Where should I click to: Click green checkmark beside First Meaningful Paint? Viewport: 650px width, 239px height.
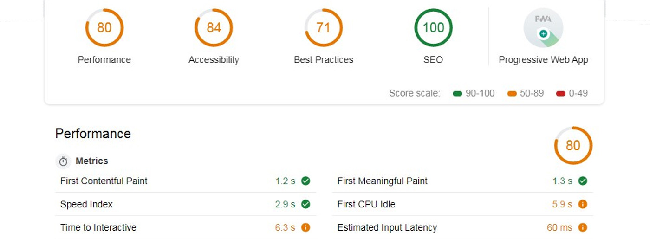tap(583, 181)
